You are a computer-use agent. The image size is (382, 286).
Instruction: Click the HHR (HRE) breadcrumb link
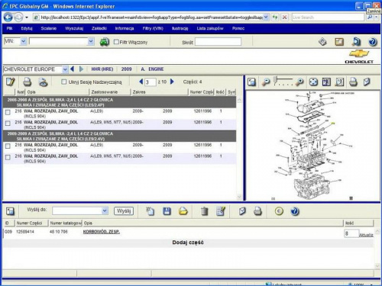[102, 69]
